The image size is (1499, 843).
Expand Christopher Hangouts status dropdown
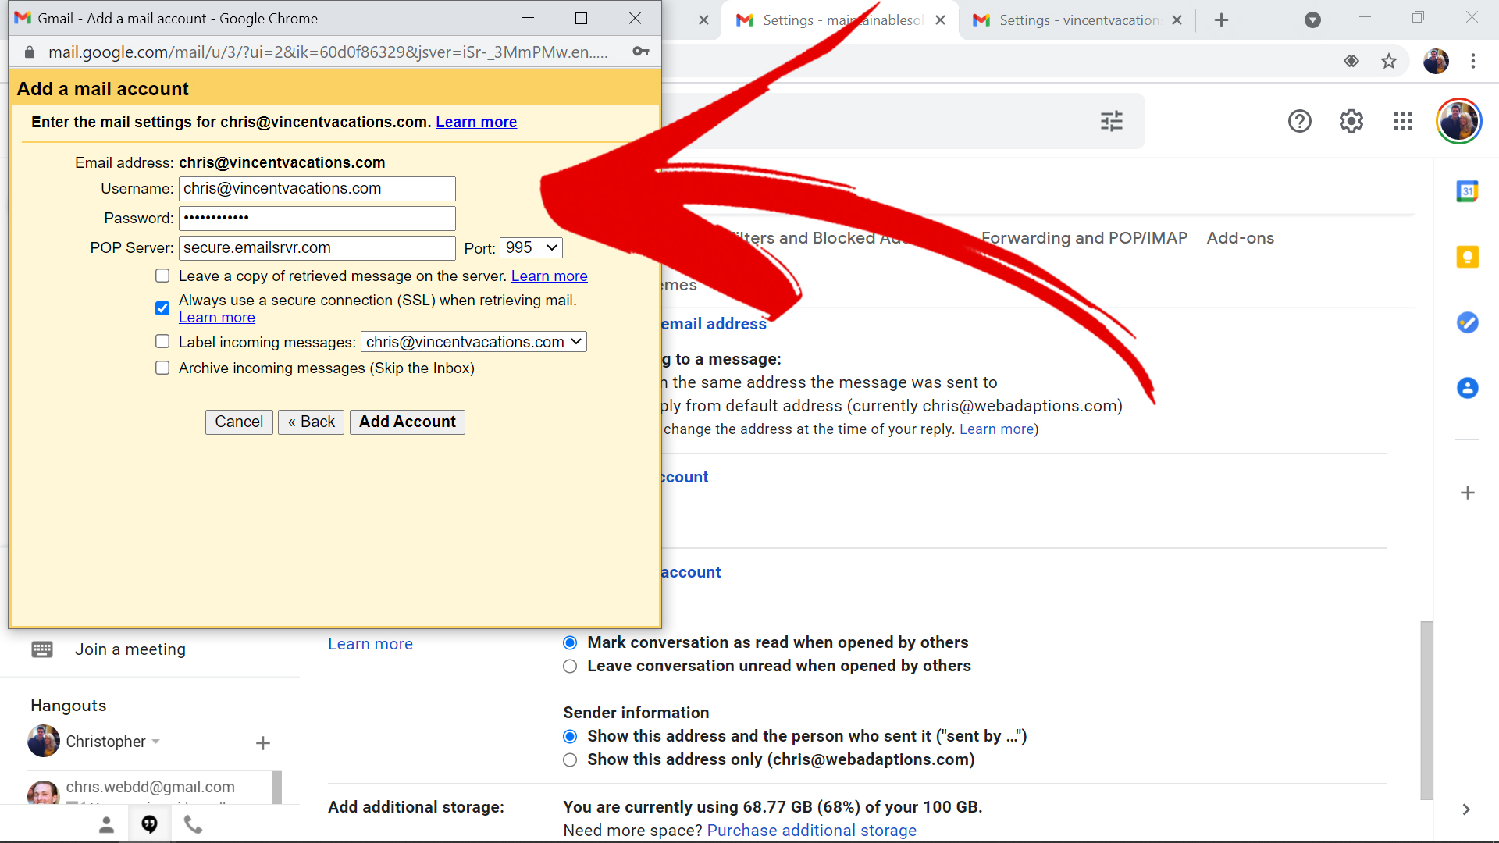[x=156, y=742]
